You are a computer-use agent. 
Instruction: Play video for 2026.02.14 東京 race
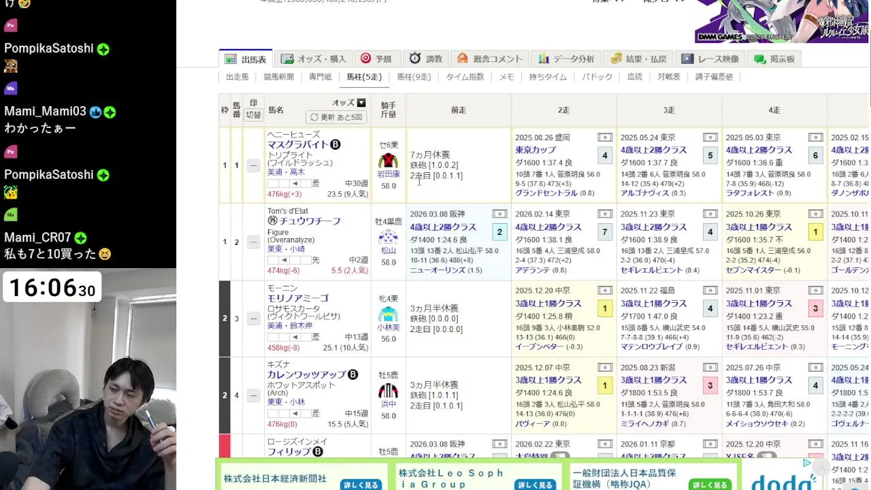pyautogui.click(x=605, y=214)
